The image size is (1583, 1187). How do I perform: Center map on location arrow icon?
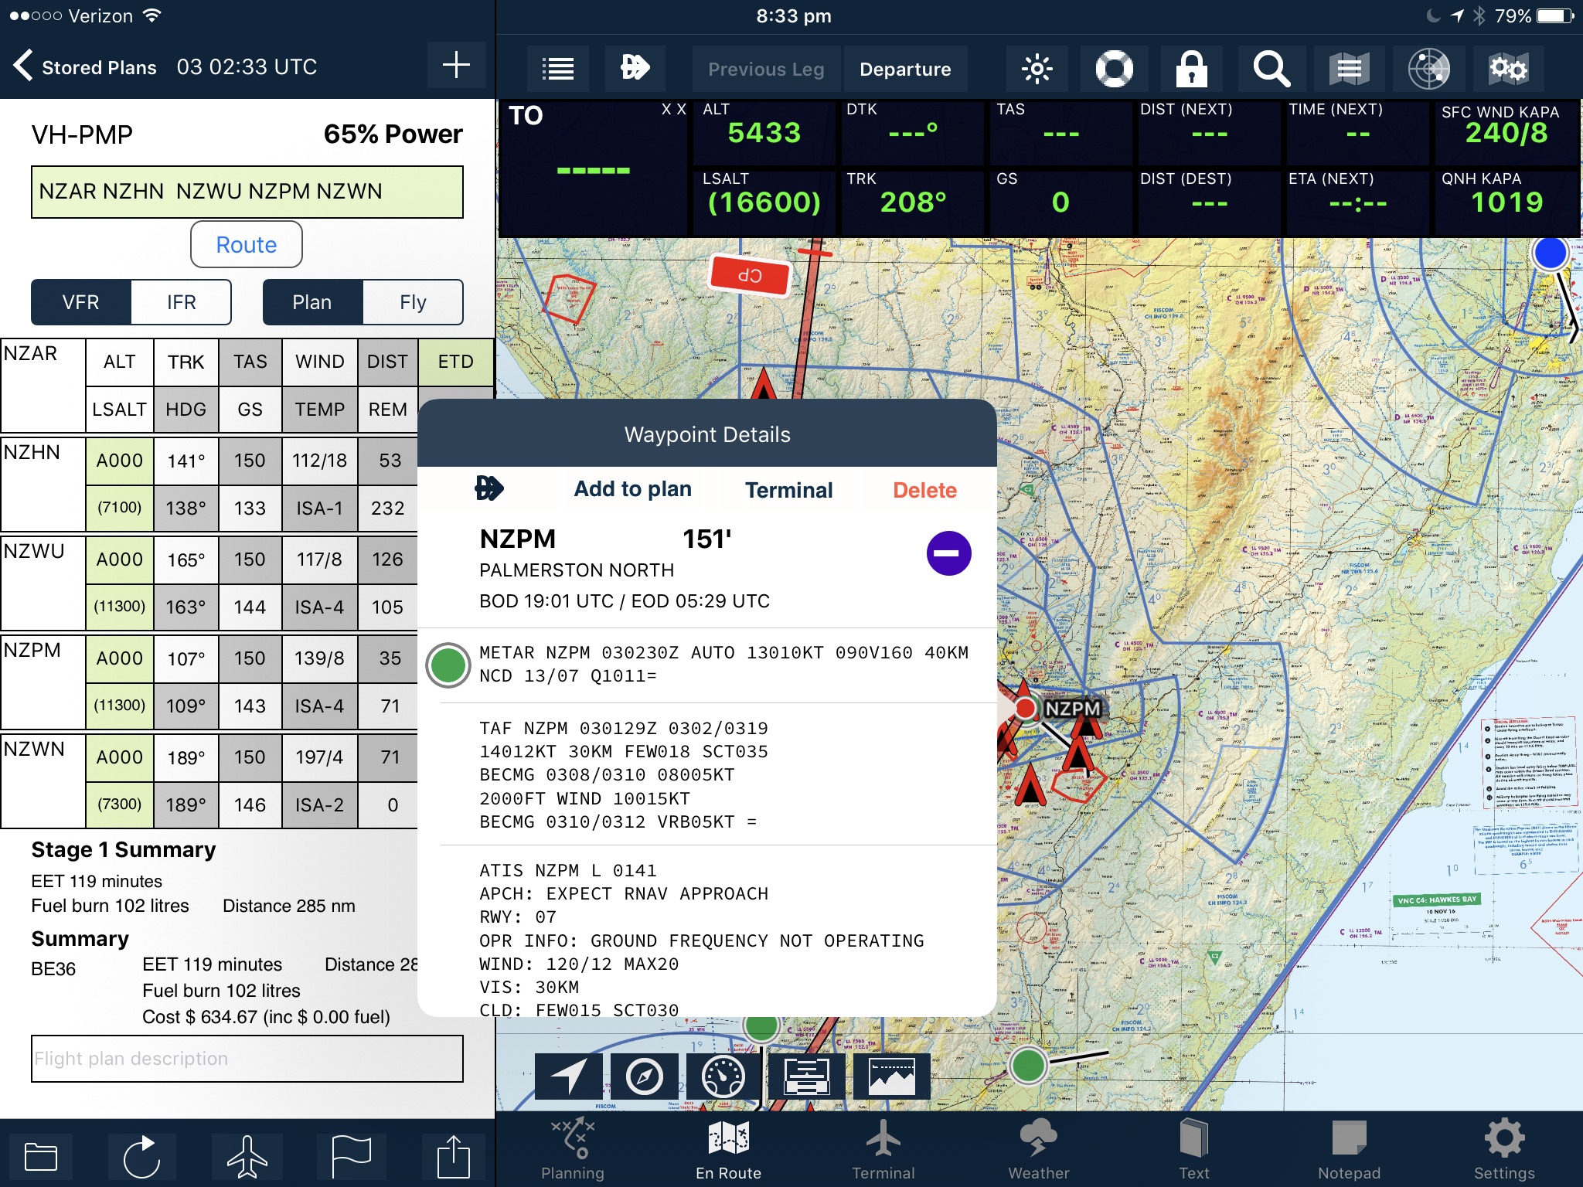point(568,1076)
